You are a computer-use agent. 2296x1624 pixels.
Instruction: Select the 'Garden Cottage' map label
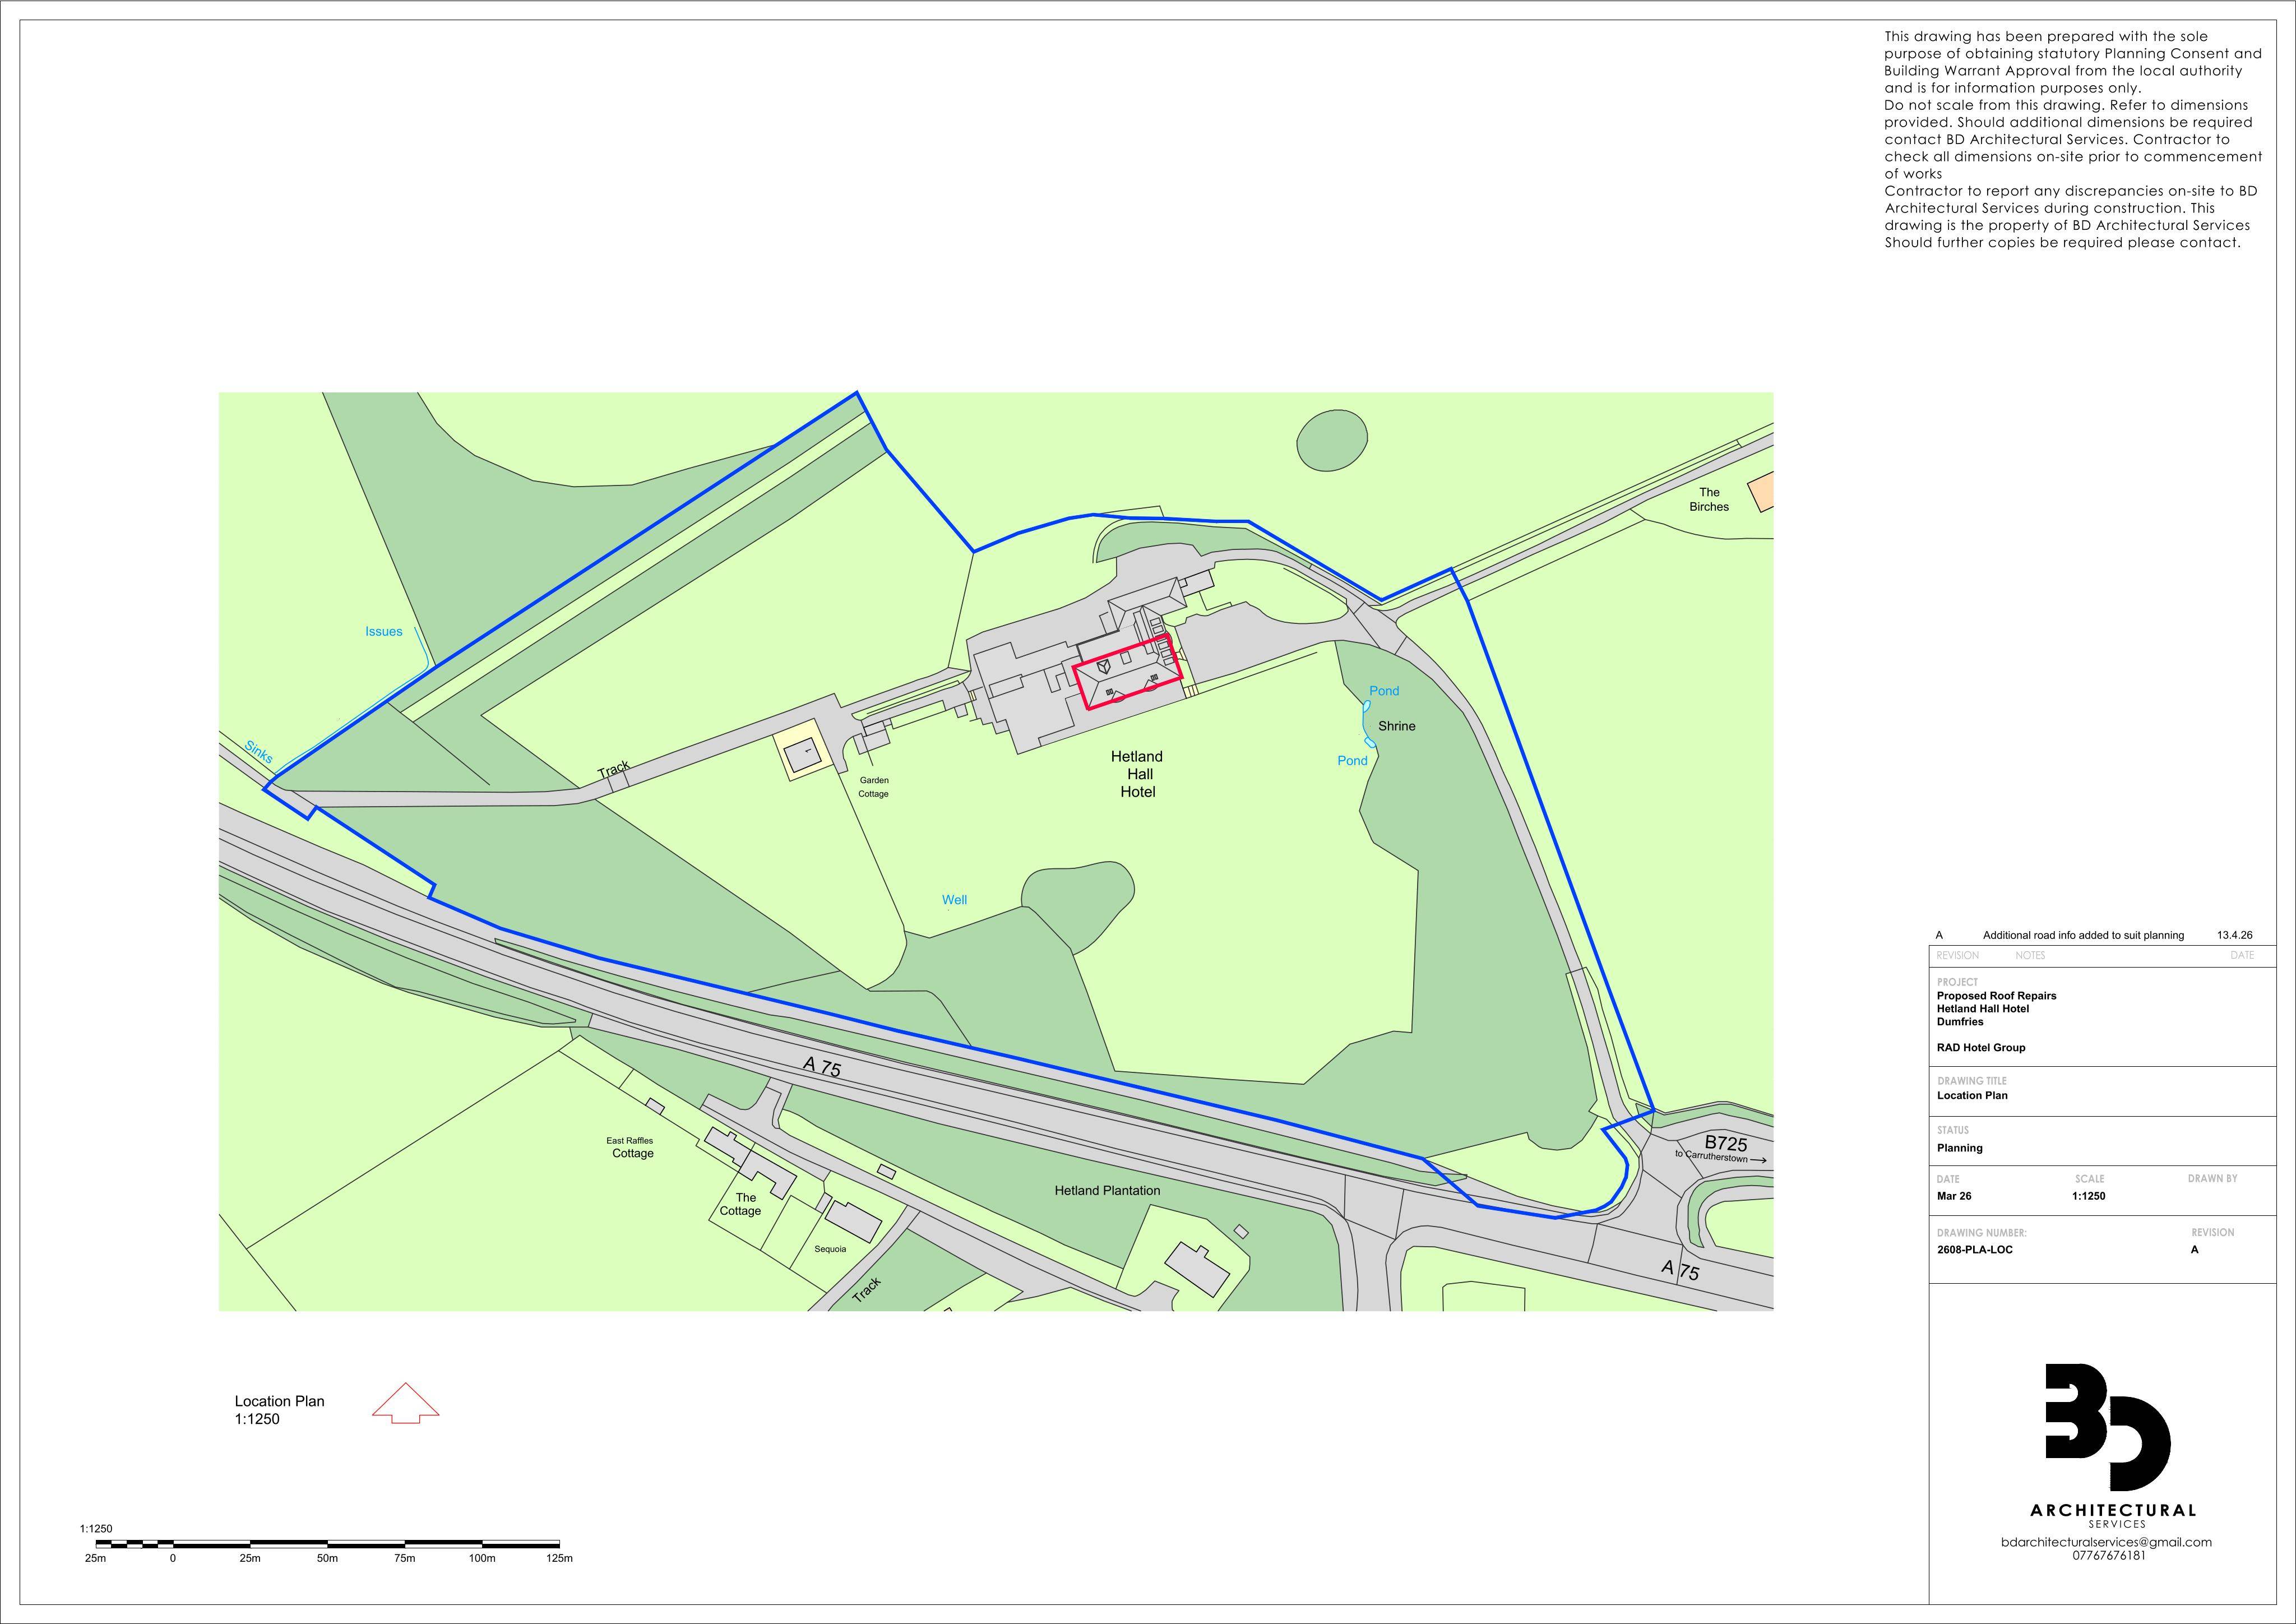873,787
